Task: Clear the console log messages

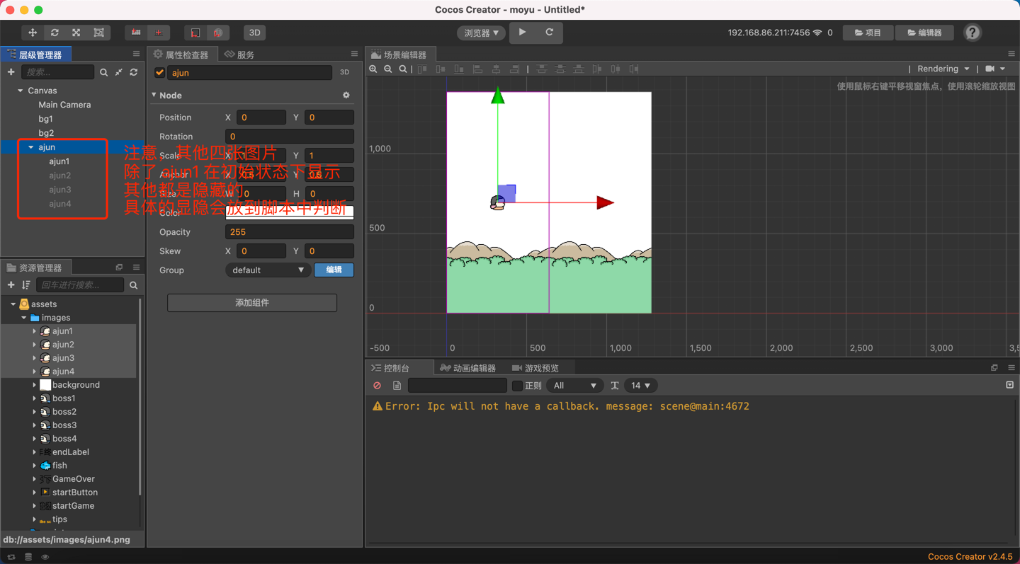Action: click(377, 386)
